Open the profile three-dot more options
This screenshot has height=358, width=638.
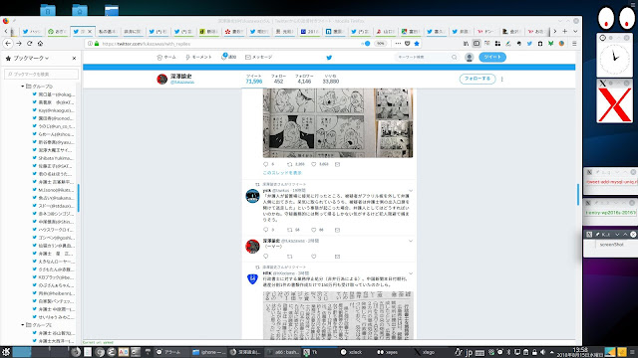pos(502,80)
